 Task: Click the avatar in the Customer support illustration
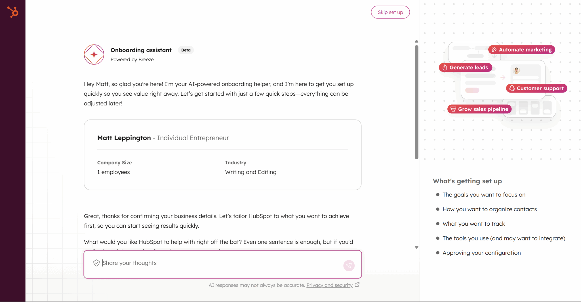517,71
